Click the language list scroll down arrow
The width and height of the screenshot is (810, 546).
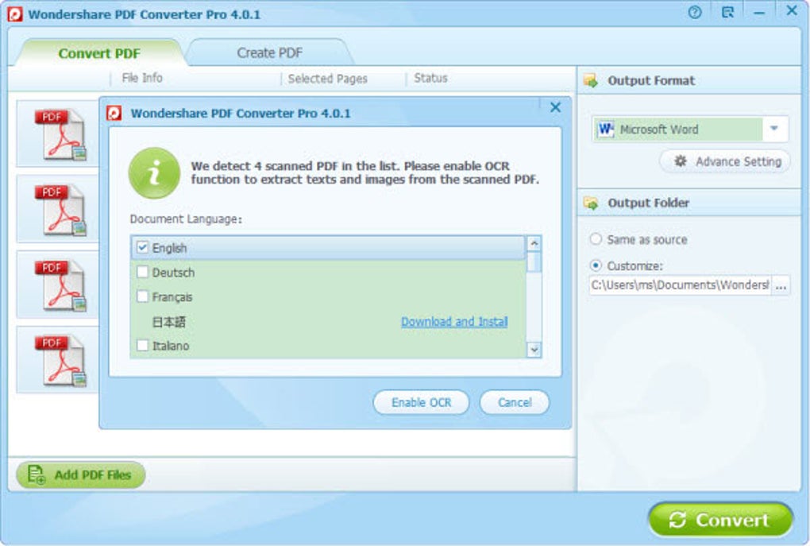534,350
